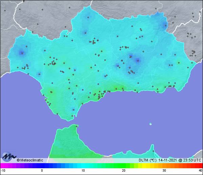203x175 pixels.
Task: Click the 40 temperature scale label
Action: click(201, 170)
